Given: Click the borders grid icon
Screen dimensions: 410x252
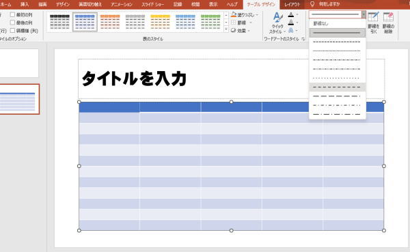Looking at the screenshot, I should tap(234, 23).
